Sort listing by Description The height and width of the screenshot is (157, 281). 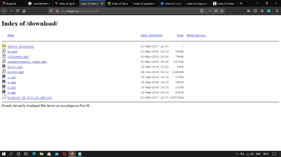tap(196, 35)
